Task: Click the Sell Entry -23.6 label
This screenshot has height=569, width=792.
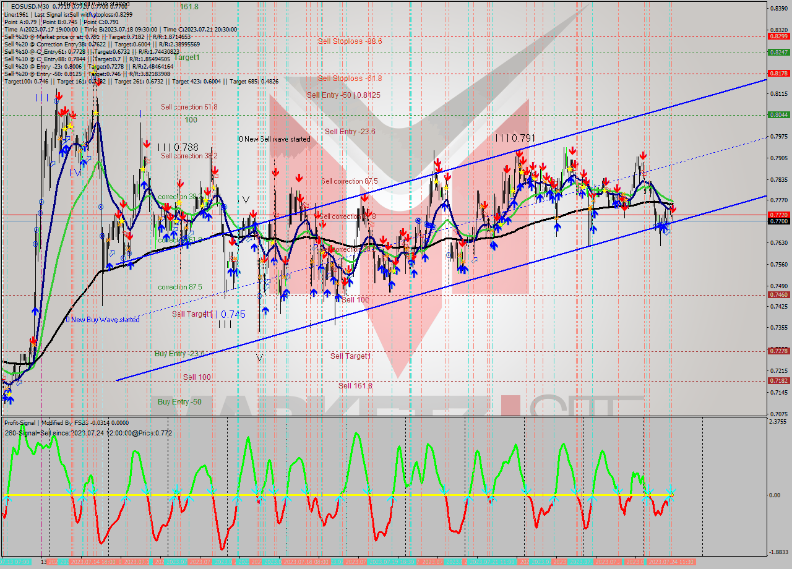Action: coord(350,131)
